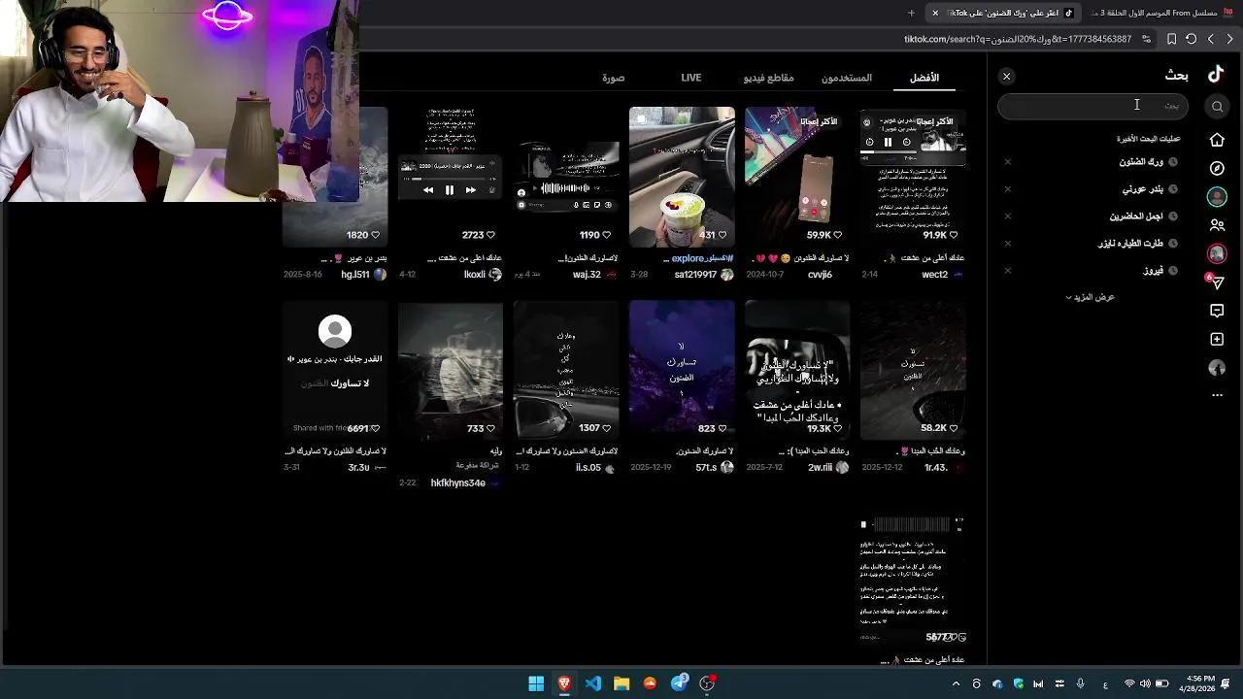Open Telegram in the taskbar
Viewport: 1243px width, 699px height.
coord(679,683)
